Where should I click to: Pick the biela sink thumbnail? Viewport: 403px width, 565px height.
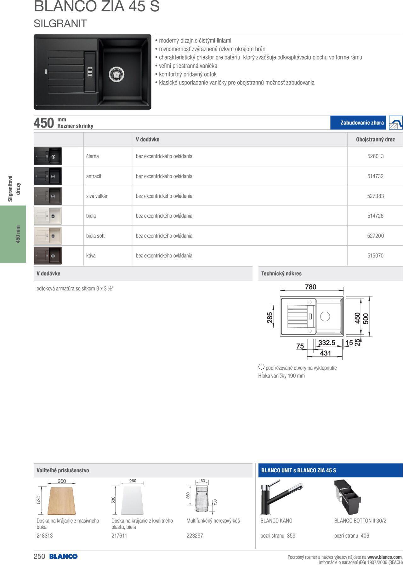pos(48,216)
